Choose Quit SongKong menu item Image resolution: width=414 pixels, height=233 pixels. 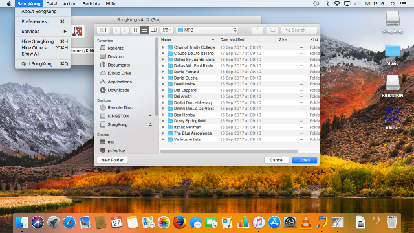[43, 64]
